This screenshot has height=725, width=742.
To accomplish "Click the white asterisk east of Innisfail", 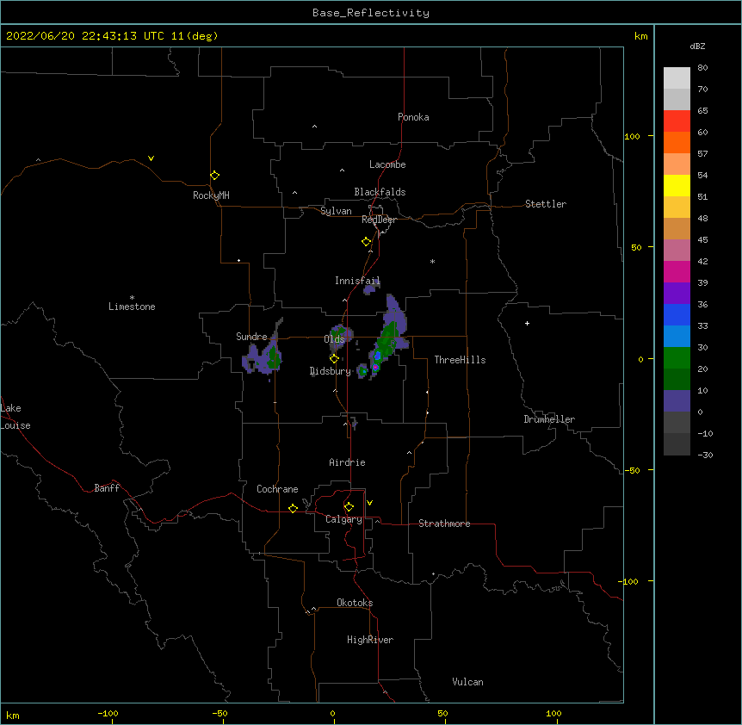I will (x=432, y=261).
